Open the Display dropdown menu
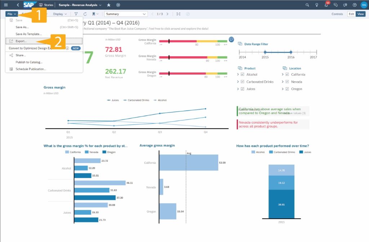Screen dimensions: 369x242 click(x=59, y=14)
